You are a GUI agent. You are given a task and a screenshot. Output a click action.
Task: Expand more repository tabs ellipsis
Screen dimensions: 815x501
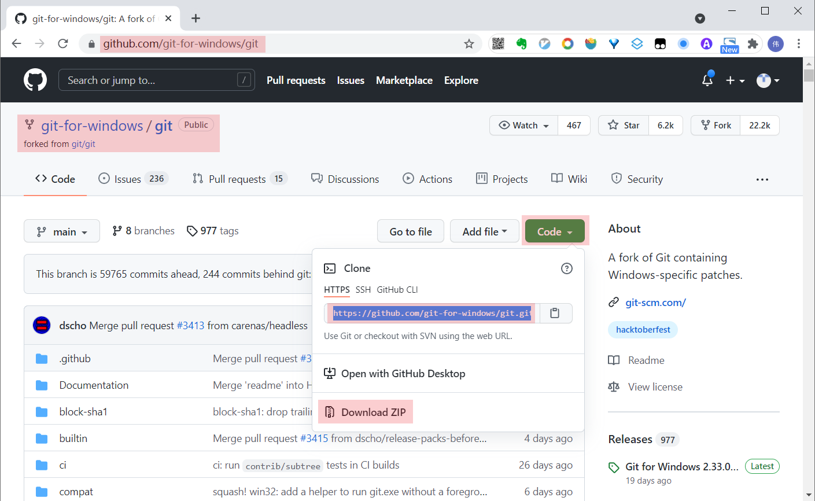pos(762,179)
